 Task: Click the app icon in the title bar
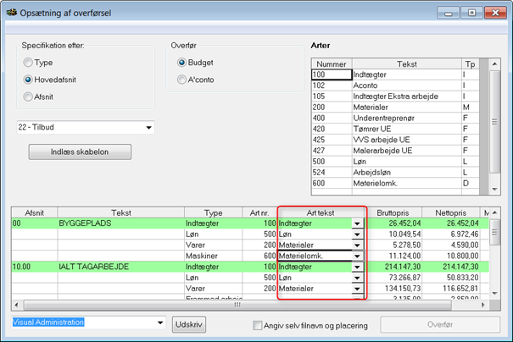tap(10, 11)
